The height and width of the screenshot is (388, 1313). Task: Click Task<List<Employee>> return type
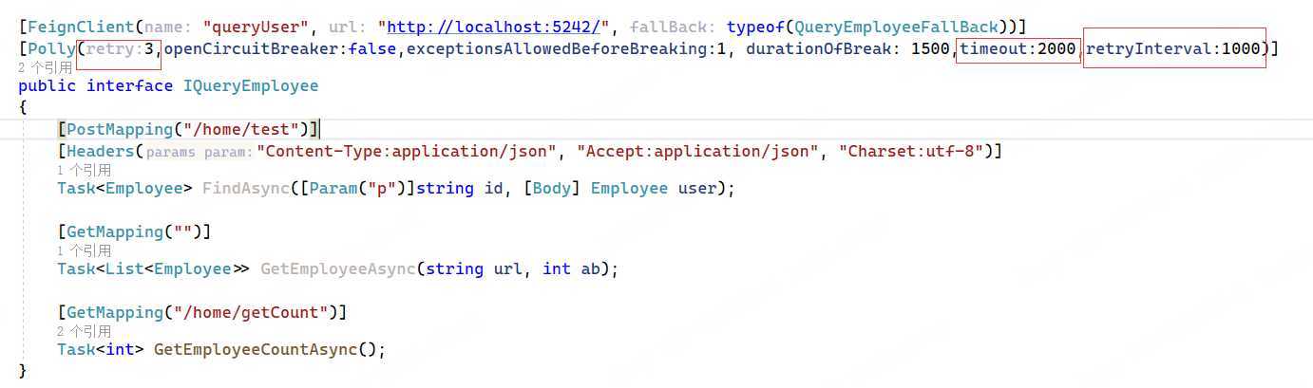[153, 268]
